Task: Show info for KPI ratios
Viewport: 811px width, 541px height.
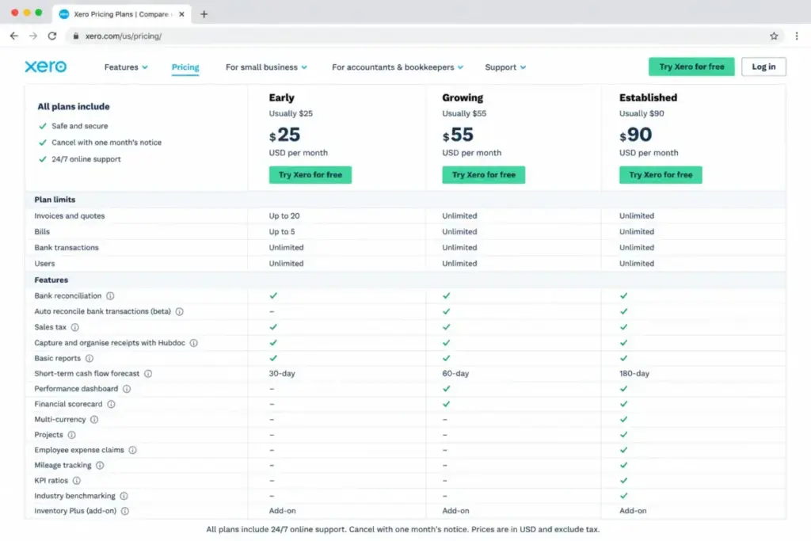Action: coord(77,481)
